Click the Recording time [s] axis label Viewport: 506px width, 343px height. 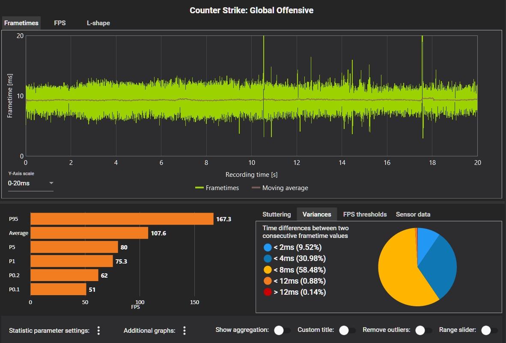(251, 175)
